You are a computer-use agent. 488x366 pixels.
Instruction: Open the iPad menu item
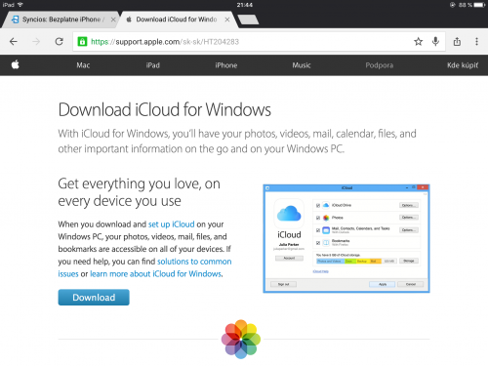pyautogui.click(x=152, y=65)
